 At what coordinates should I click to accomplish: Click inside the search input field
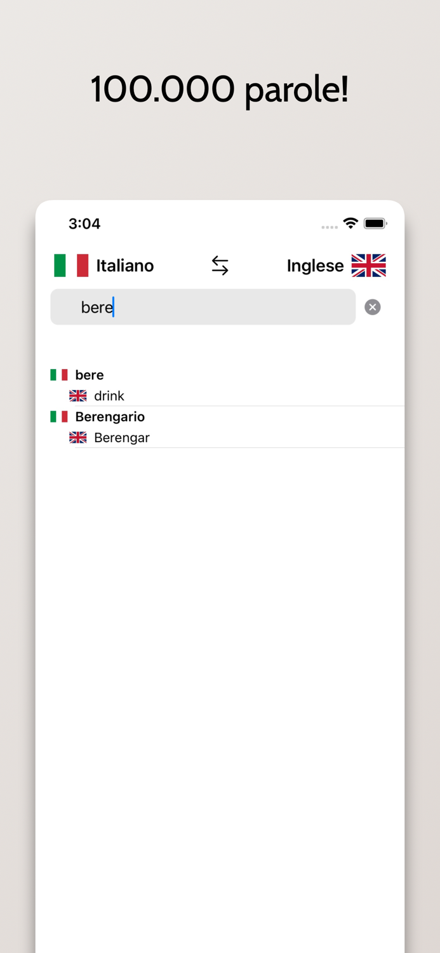203,307
